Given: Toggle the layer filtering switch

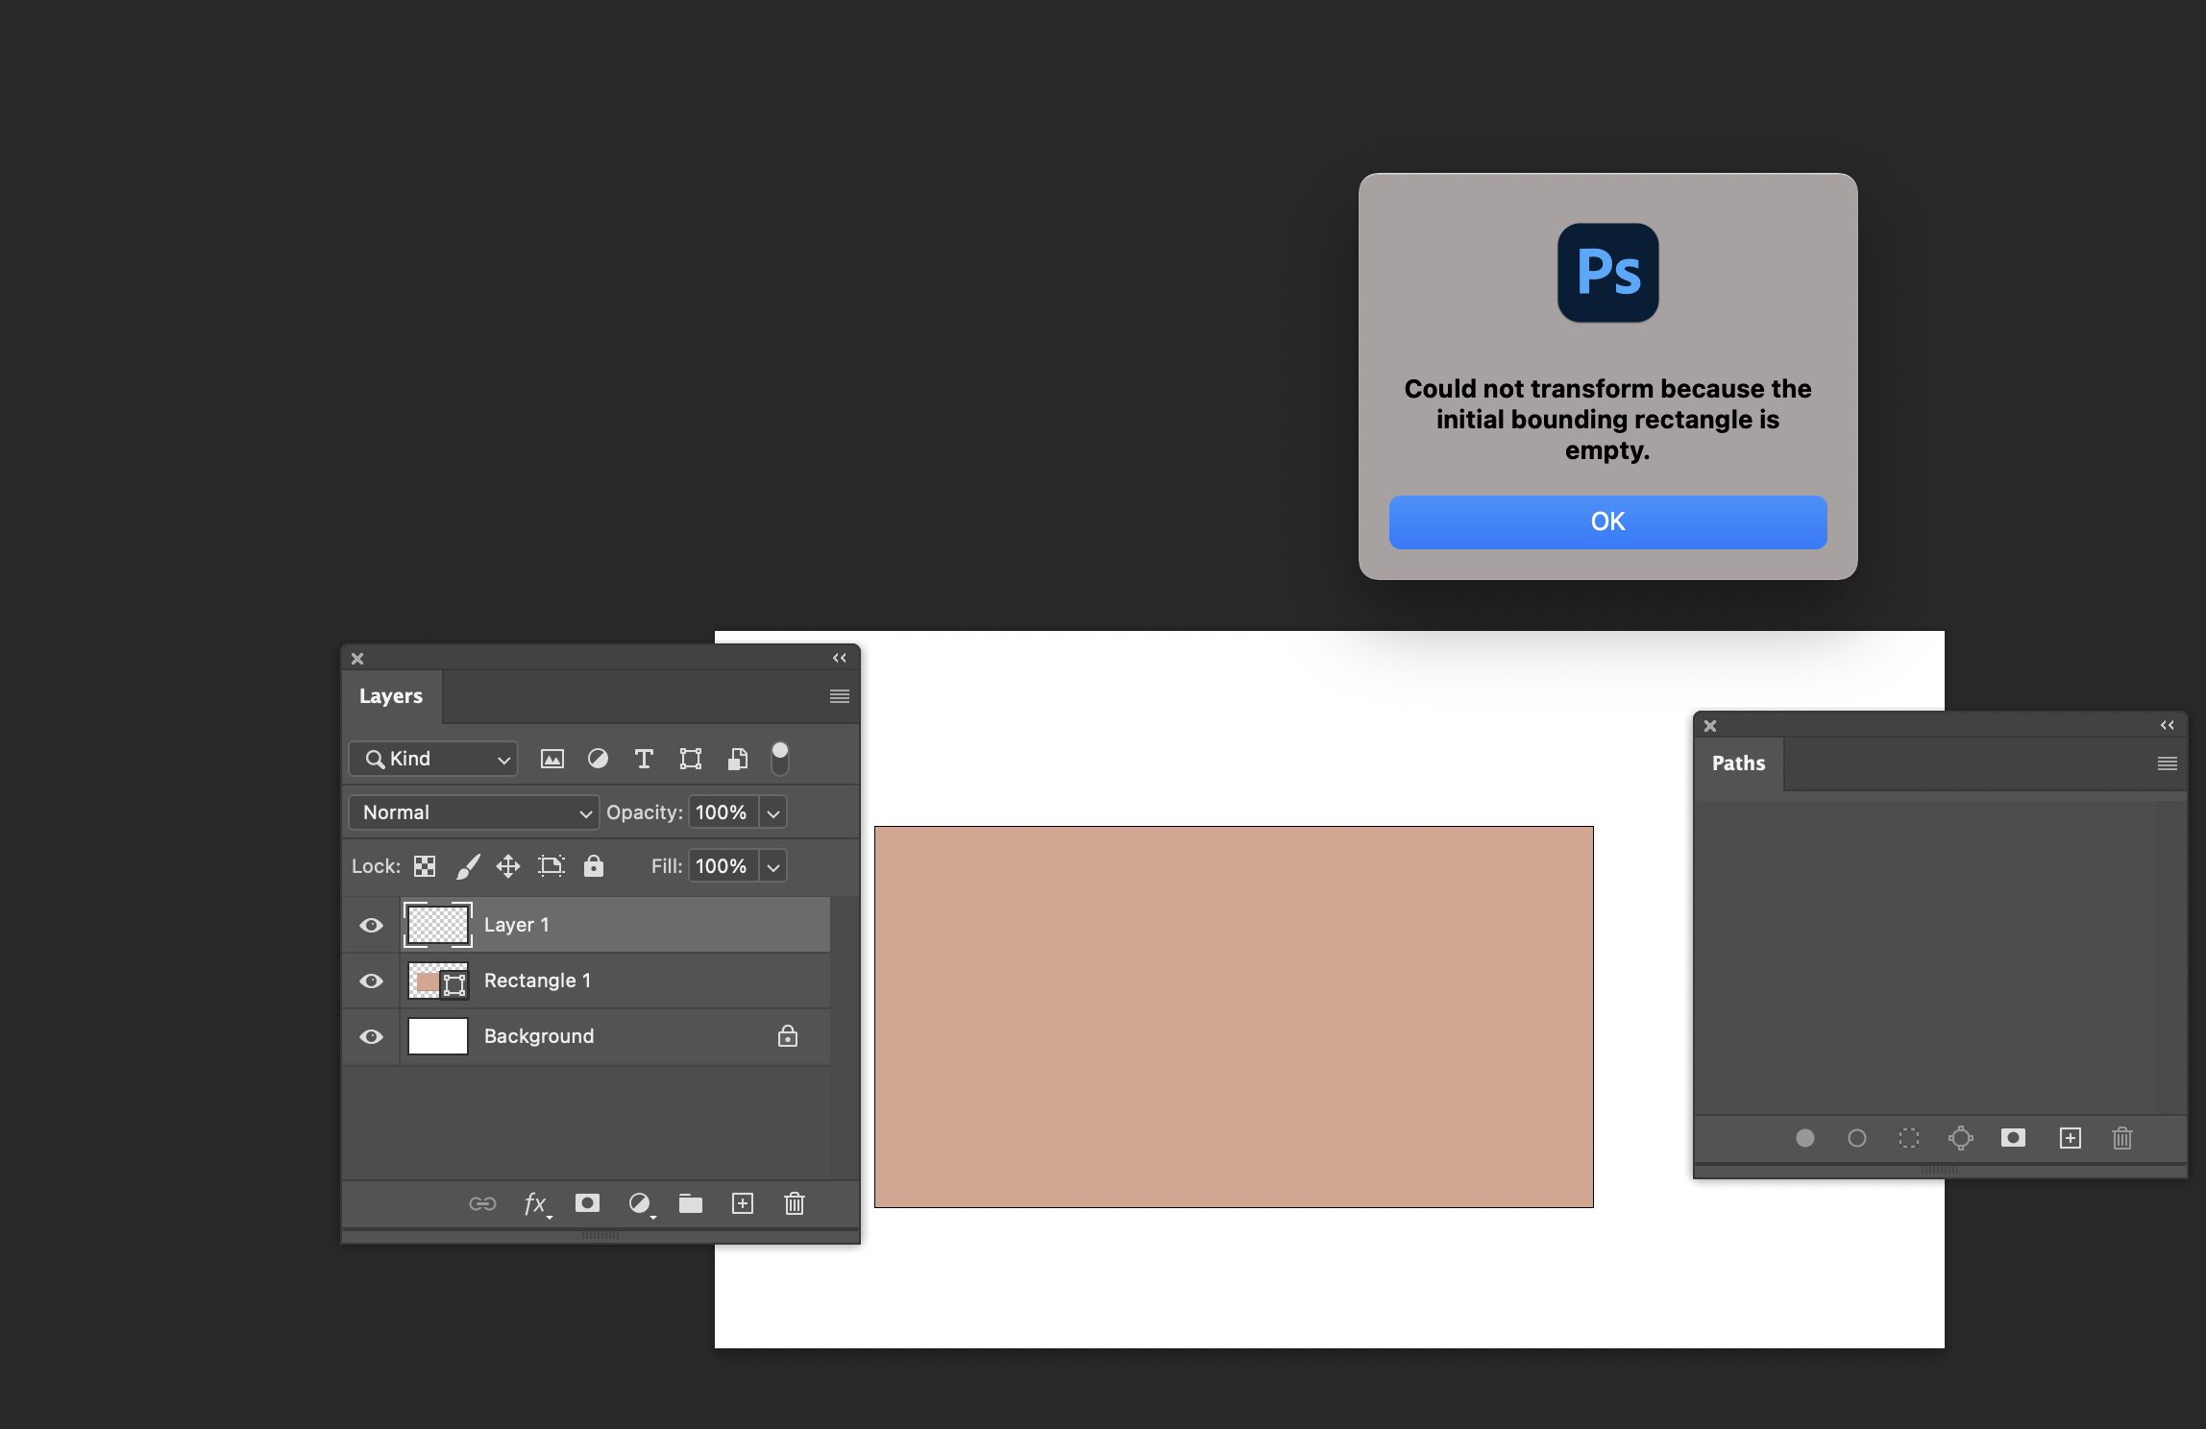Looking at the screenshot, I should 780,758.
